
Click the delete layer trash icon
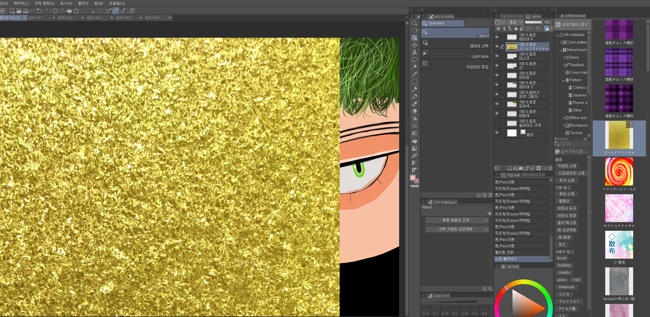point(550,168)
